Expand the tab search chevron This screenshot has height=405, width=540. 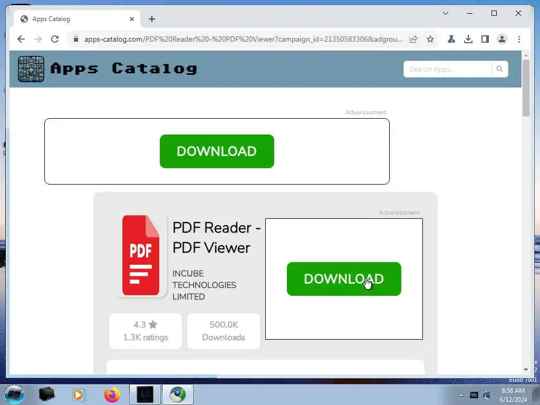click(x=445, y=13)
